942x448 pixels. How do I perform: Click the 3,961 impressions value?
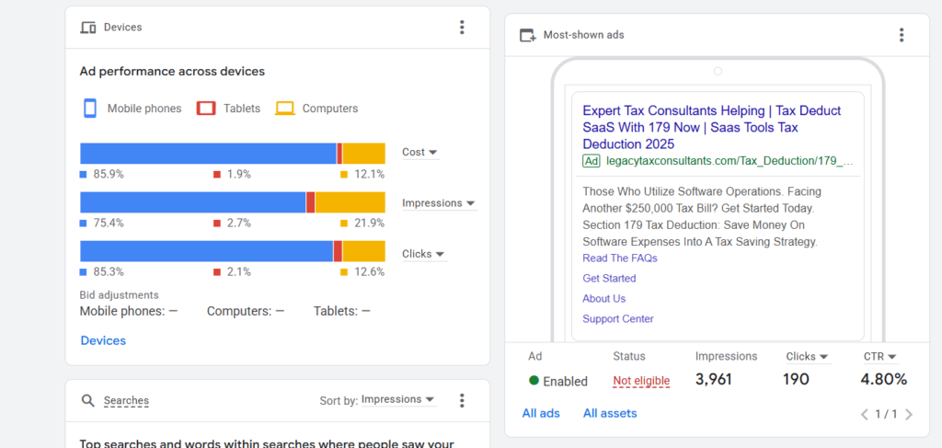pyautogui.click(x=714, y=380)
